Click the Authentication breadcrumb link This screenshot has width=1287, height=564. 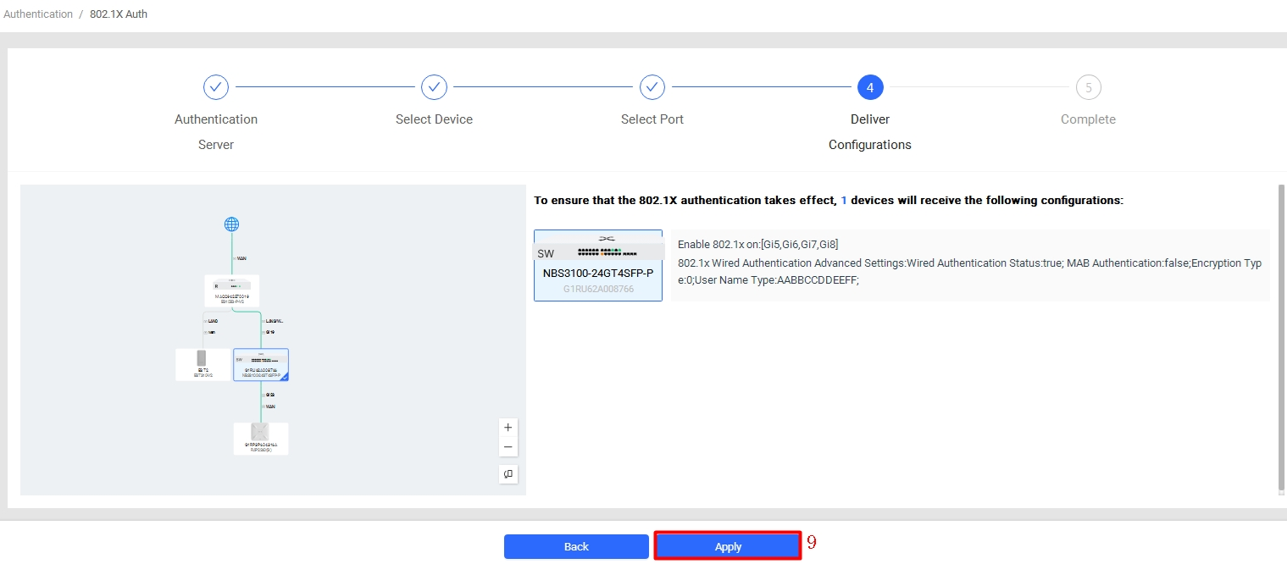[x=38, y=14]
